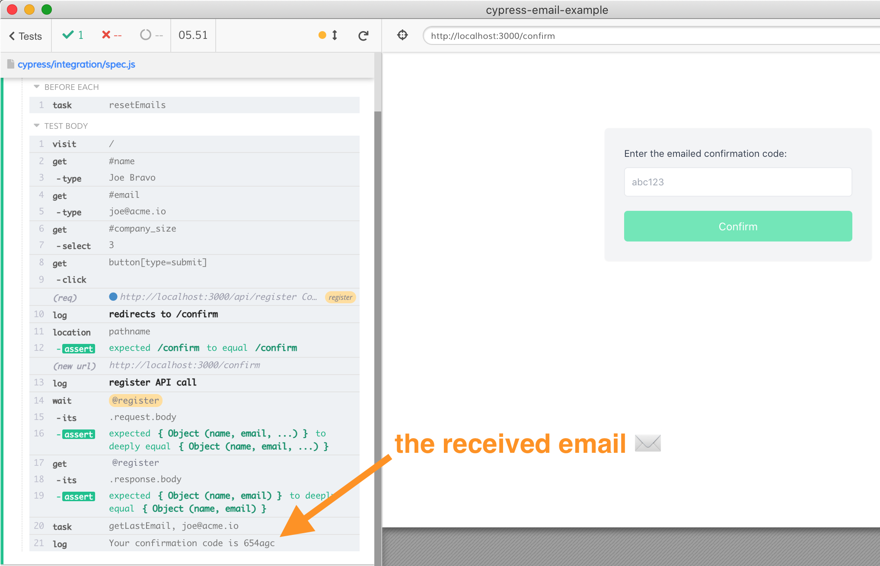This screenshot has height=566, width=880.
Task: Select the 'Your confirmation code' log entry
Action: tap(191, 543)
